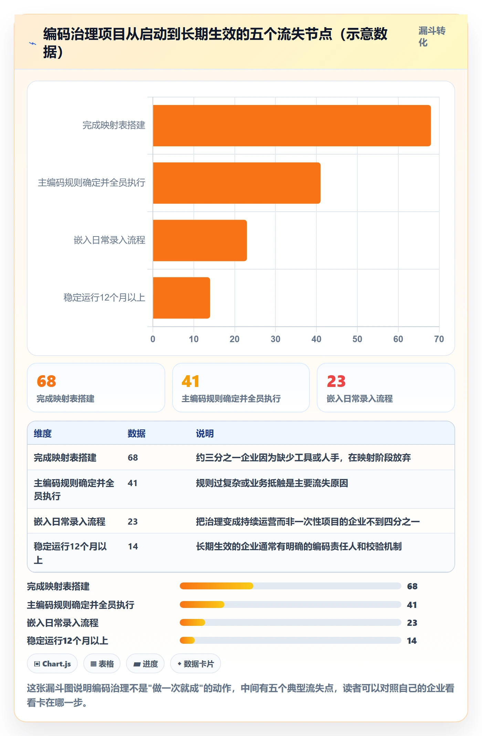
Task: Click the lightning icon beside the title
Action: pos(33,43)
